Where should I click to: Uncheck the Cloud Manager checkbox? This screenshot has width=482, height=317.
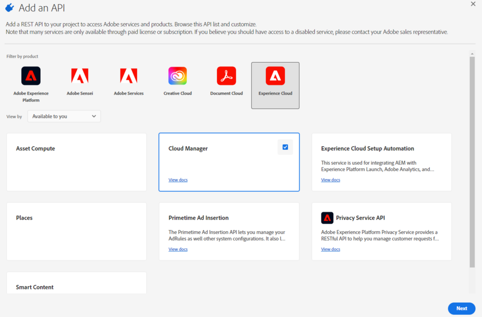(x=285, y=147)
